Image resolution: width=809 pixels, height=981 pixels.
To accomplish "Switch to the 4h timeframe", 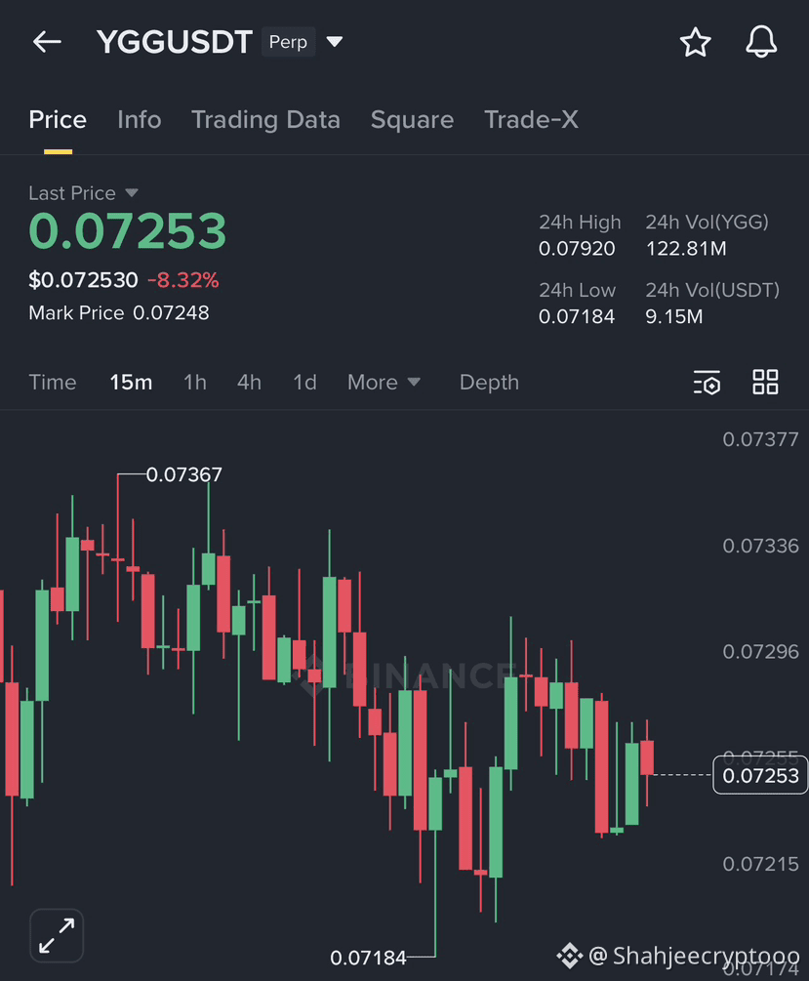I will click(x=249, y=382).
